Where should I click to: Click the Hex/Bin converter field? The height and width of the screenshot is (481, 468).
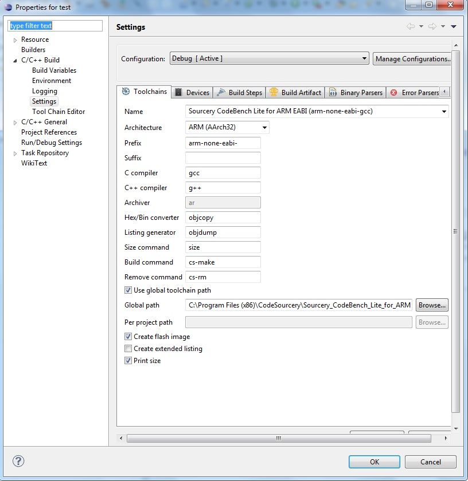223,218
